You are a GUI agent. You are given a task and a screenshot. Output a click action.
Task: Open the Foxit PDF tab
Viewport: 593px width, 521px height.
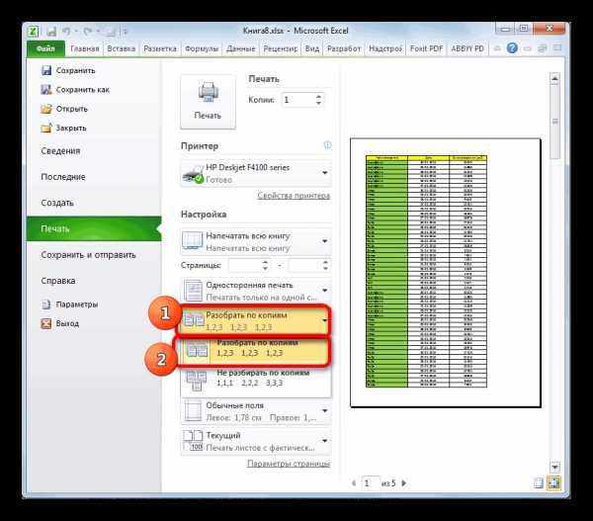click(426, 48)
